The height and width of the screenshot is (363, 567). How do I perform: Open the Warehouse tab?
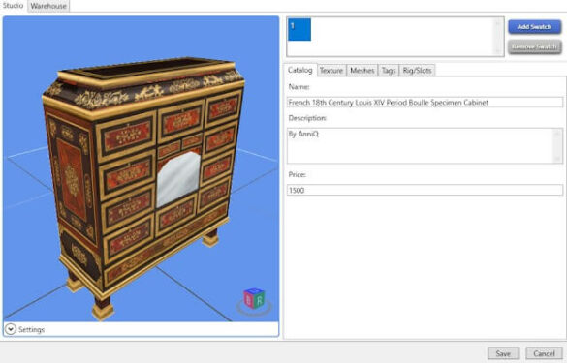[48, 6]
